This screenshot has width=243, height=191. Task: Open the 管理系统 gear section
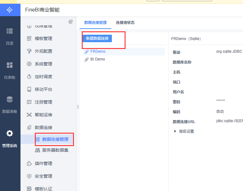(10, 139)
